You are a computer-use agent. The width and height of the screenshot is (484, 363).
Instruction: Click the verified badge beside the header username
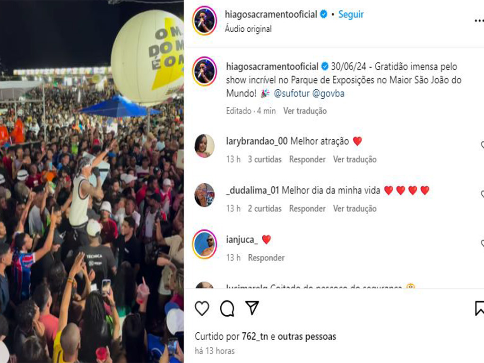(323, 14)
